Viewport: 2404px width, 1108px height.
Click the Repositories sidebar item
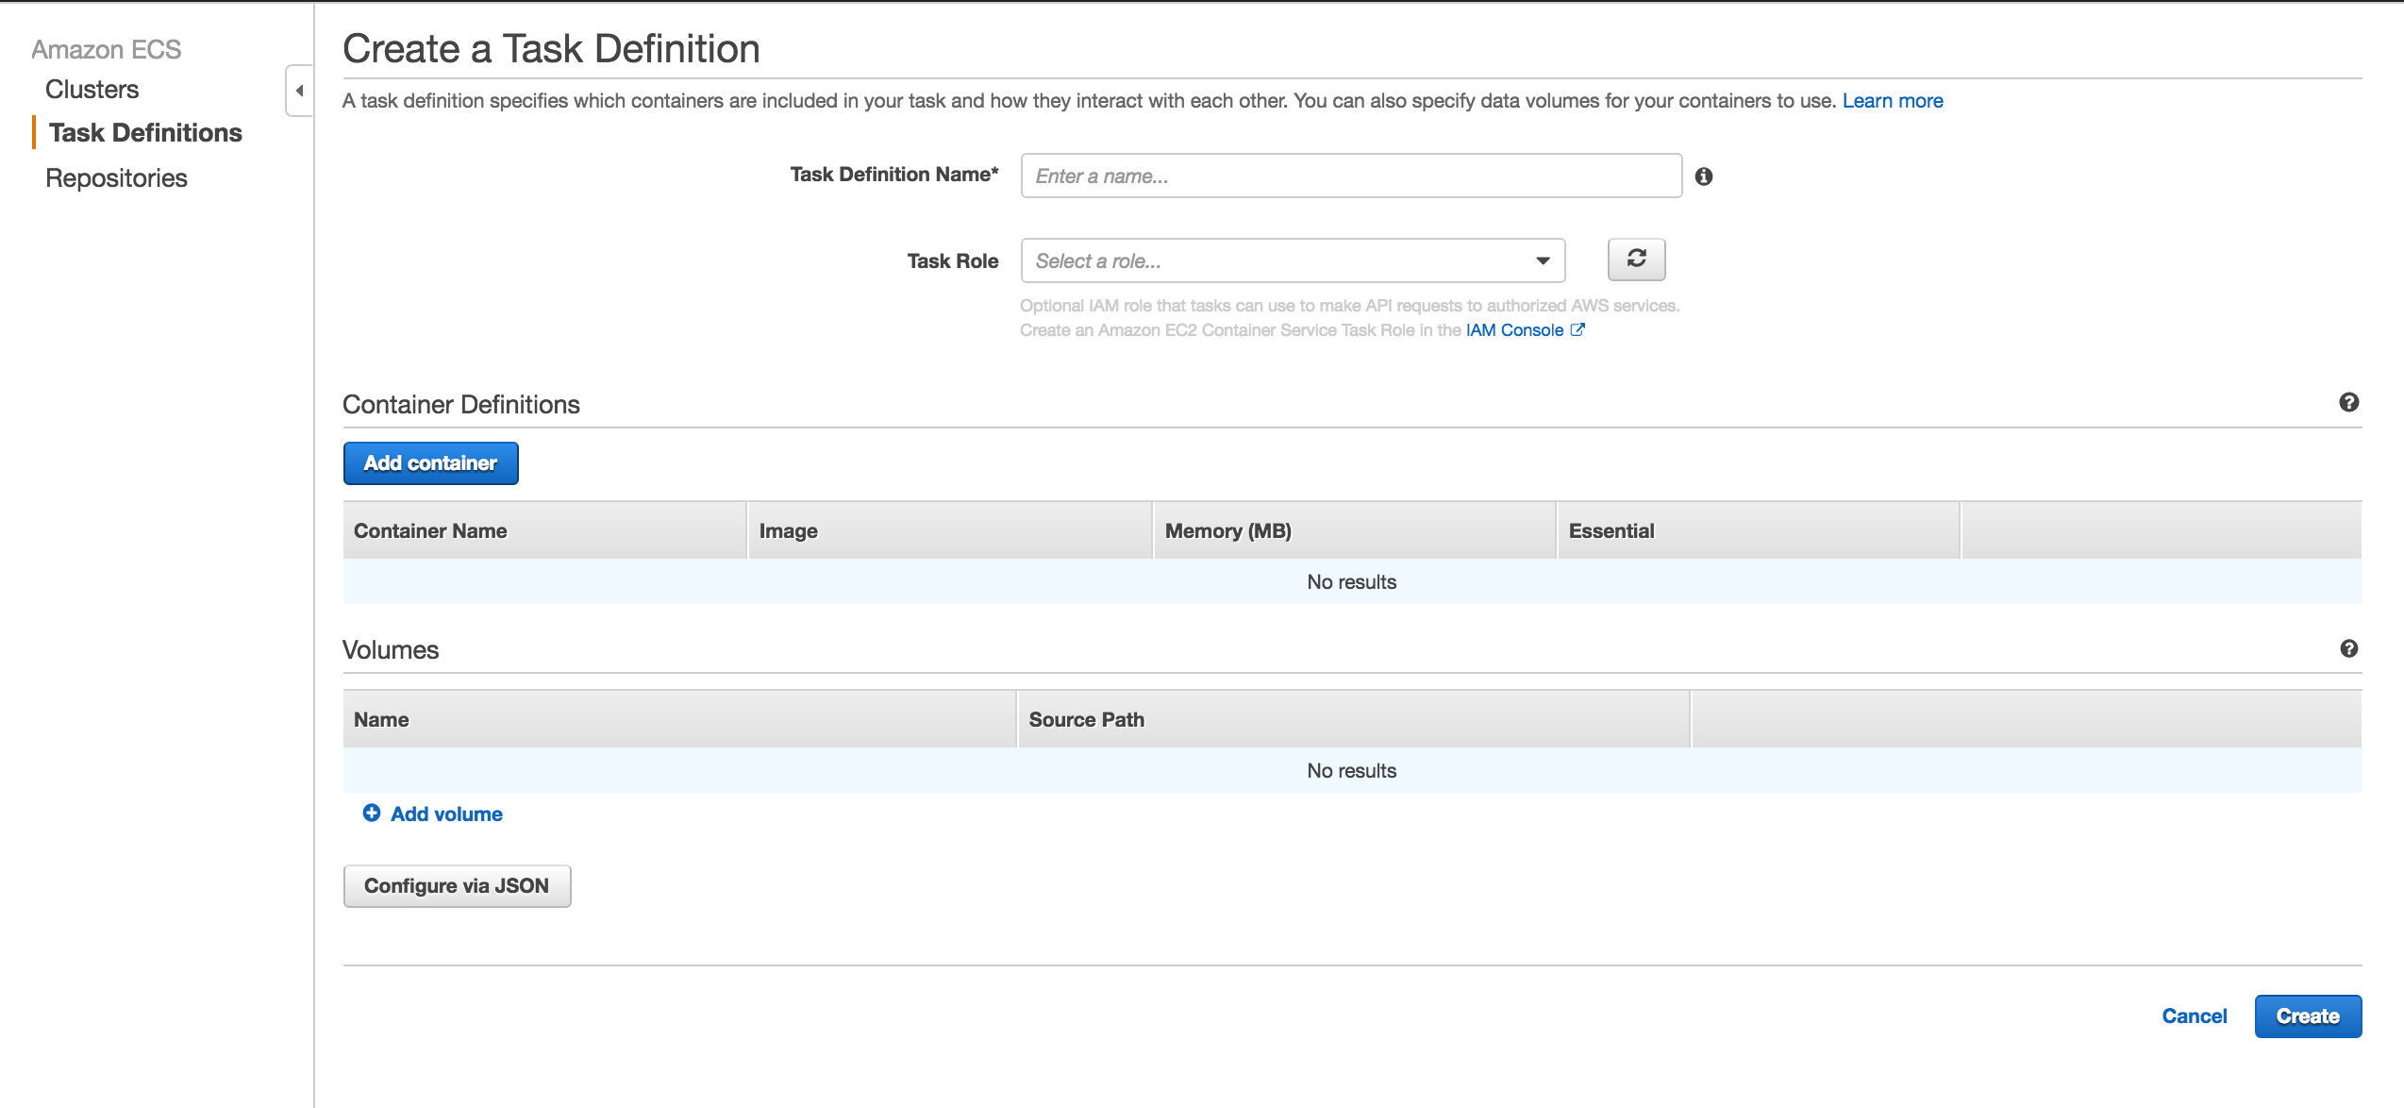(118, 176)
